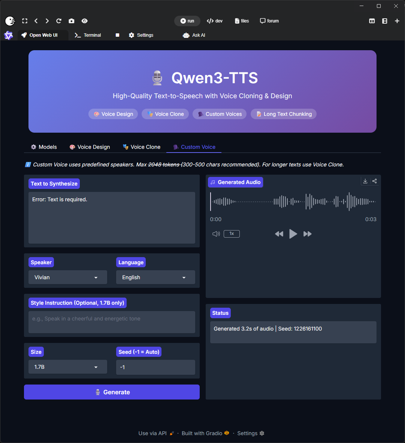Switch to the Voice Clone tab
The height and width of the screenshot is (443, 405).
click(x=142, y=147)
